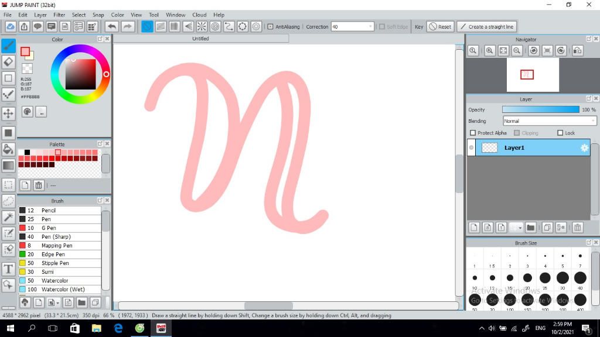Enable concentric circle snap
The width and height of the screenshot is (600, 337).
pos(216,27)
